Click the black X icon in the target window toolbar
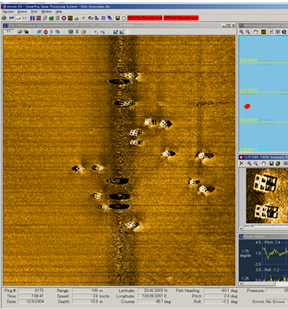Screen dimensions: 288x309 [x=241, y=164]
